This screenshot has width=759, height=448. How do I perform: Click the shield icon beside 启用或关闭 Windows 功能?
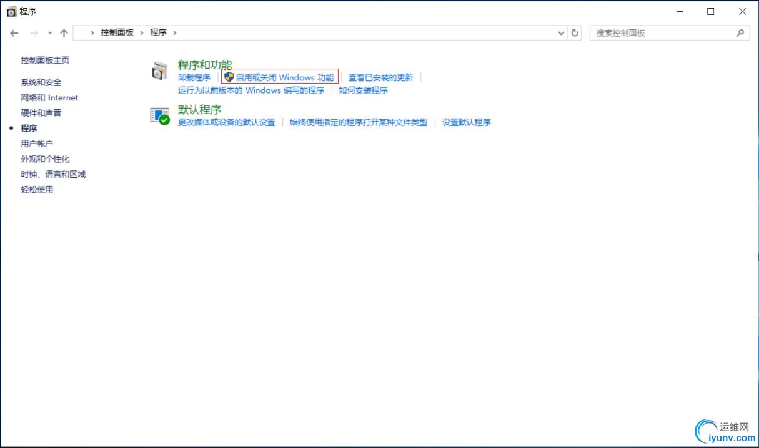click(229, 77)
